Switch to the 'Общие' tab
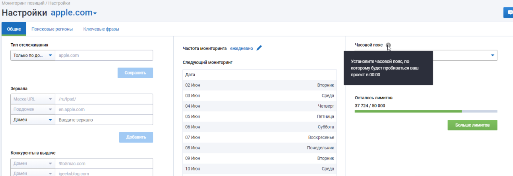Viewport: 513px width, 176px height. (14, 29)
